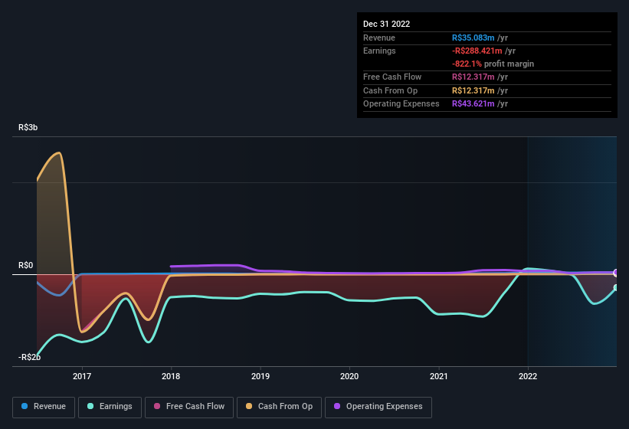Screen dimensions: 629x429
Task: Click the Free Cash Flow value R$12.317m
Action: 473,77
